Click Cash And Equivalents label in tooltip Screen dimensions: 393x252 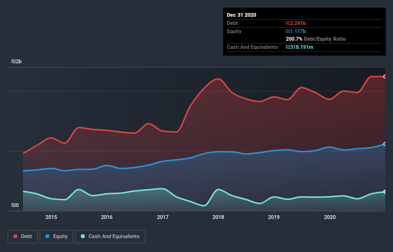[252, 47]
